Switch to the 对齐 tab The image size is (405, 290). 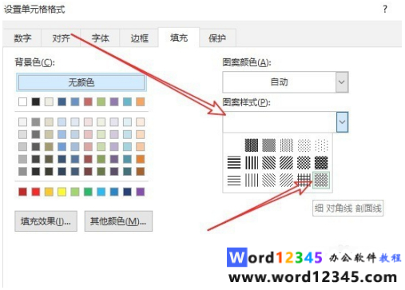(61, 38)
